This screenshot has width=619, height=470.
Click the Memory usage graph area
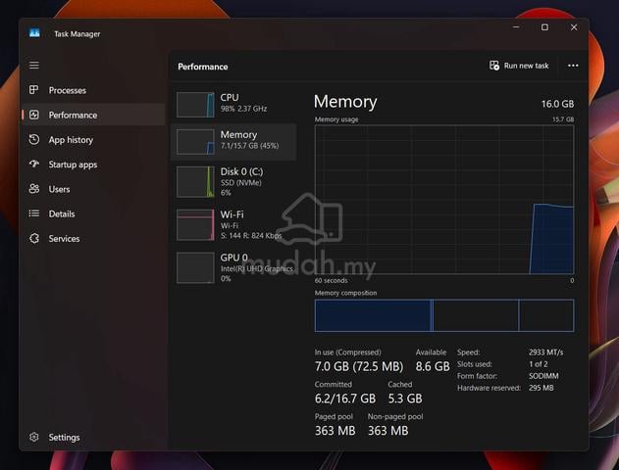[444, 200]
